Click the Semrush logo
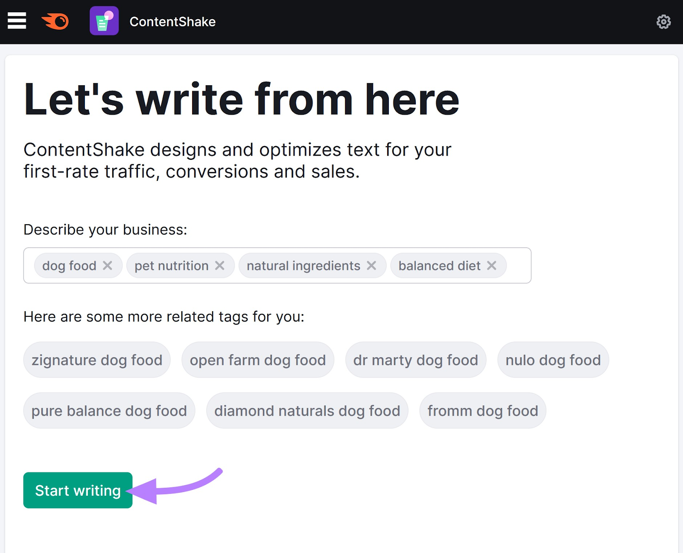 54,21
